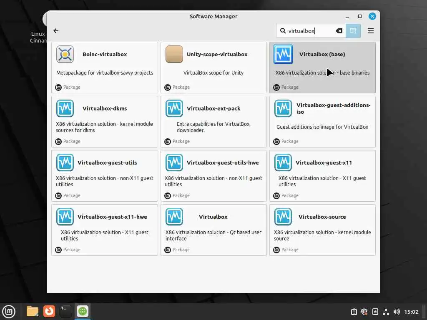Toggle the search-in-description button beside search
427x320 pixels.
[x=353, y=31]
